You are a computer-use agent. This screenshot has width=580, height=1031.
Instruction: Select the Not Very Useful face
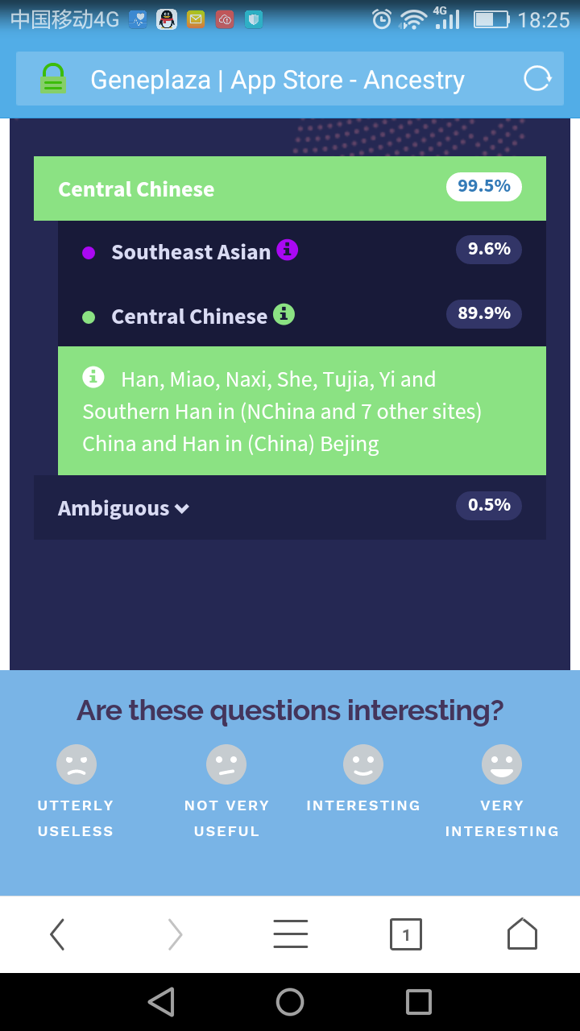(226, 764)
